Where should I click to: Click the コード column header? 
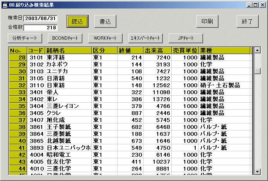click(x=36, y=51)
